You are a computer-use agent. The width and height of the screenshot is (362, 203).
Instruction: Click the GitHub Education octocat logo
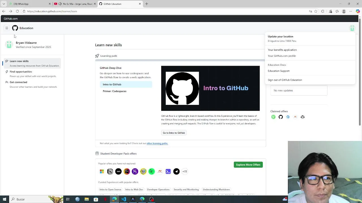tap(15, 28)
